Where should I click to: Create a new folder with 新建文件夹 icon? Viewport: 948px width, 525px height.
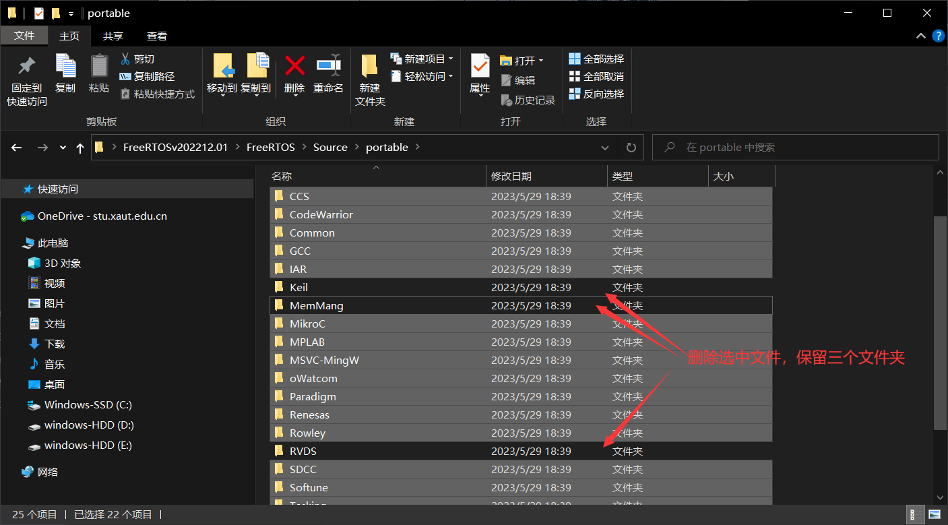pos(369,66)
